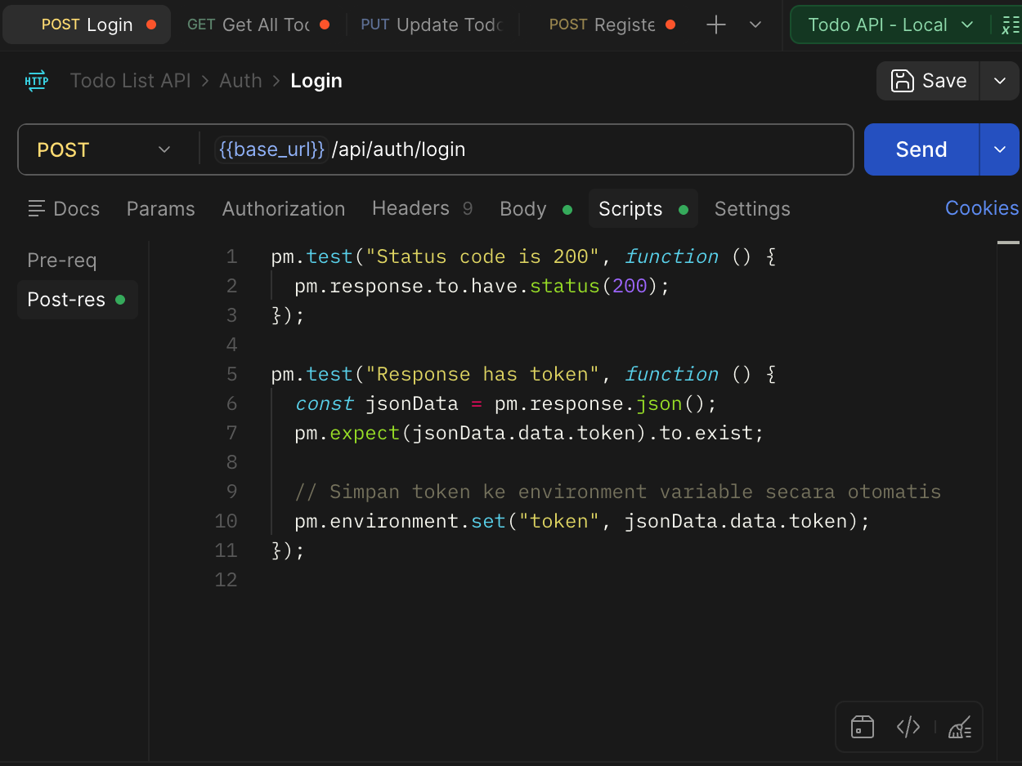Switch to the PUT Update Todo tab
1022x766 pixels.
coord(432,24)
